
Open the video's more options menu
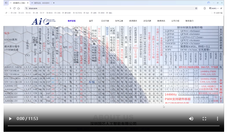tap(217, 119)
